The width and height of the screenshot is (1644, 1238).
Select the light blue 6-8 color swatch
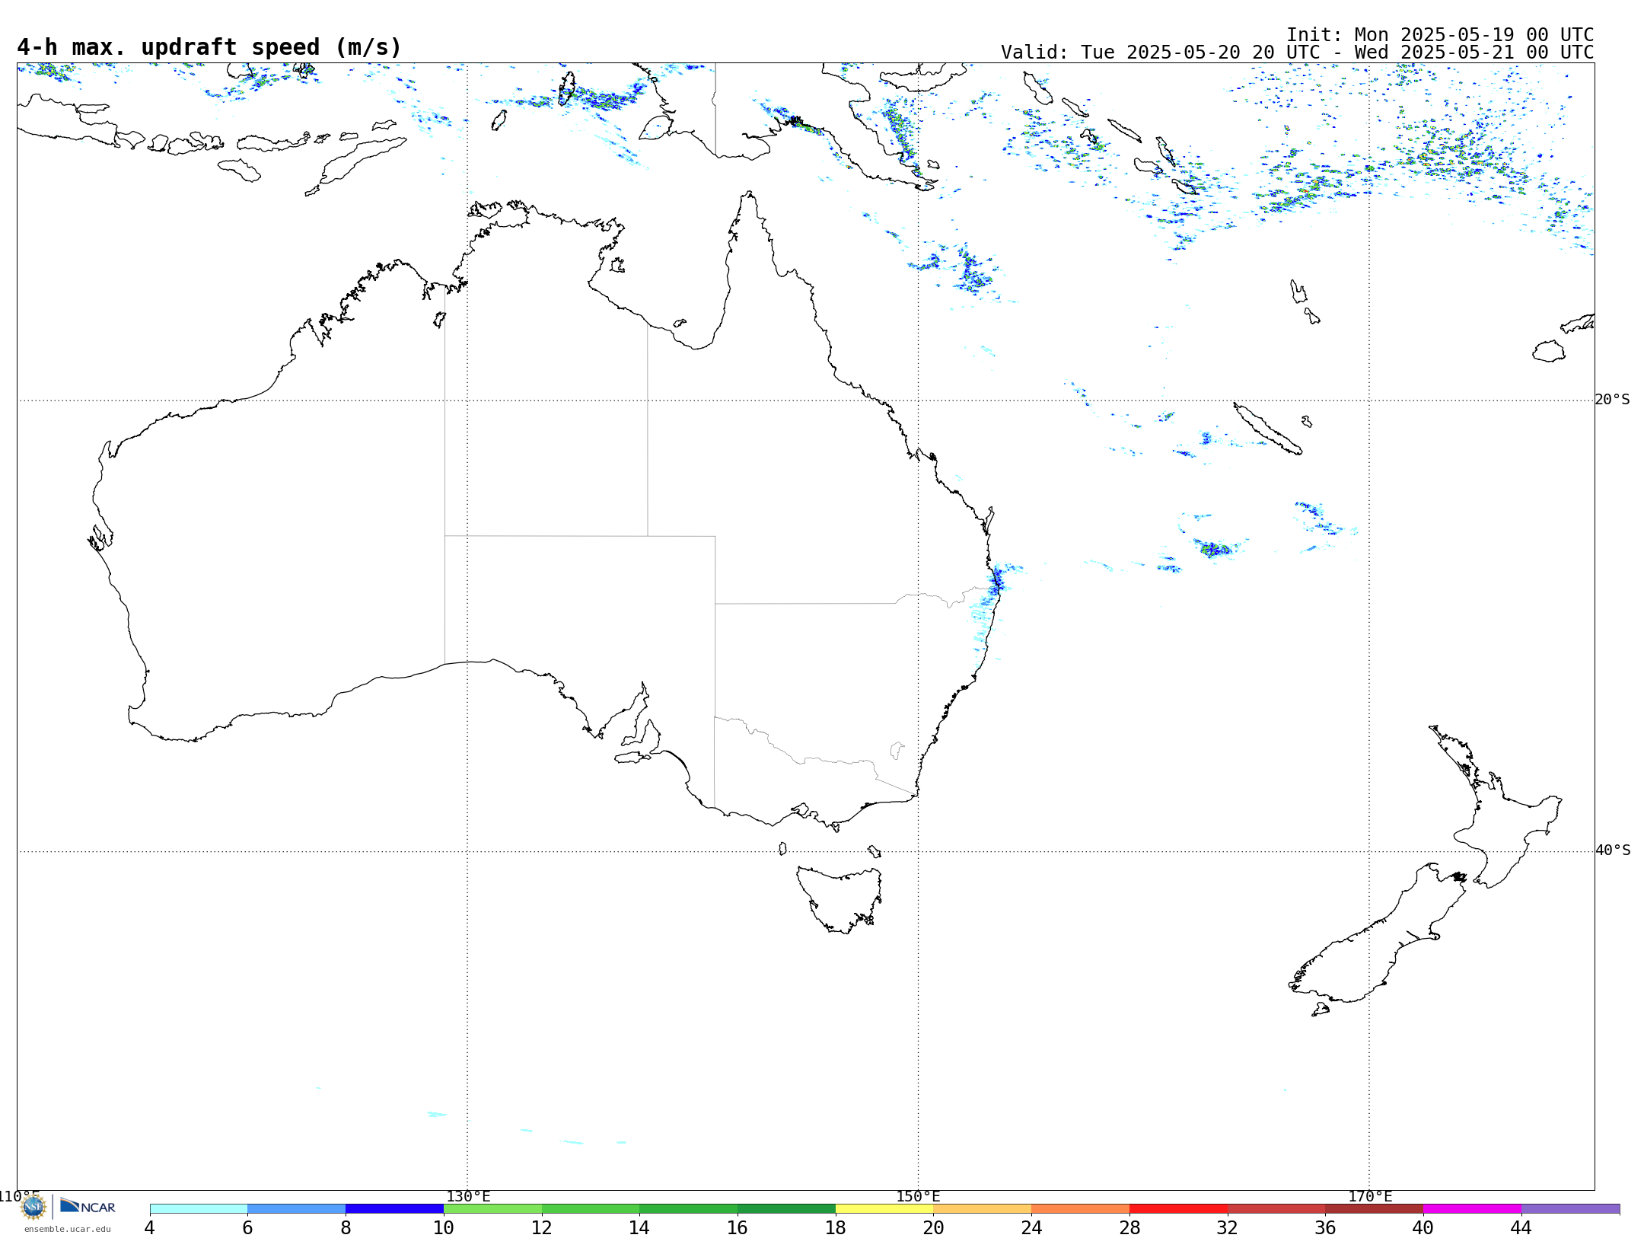point(297,1208)
